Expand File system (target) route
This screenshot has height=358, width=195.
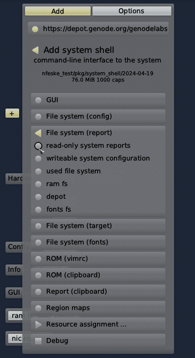(98, 226)
